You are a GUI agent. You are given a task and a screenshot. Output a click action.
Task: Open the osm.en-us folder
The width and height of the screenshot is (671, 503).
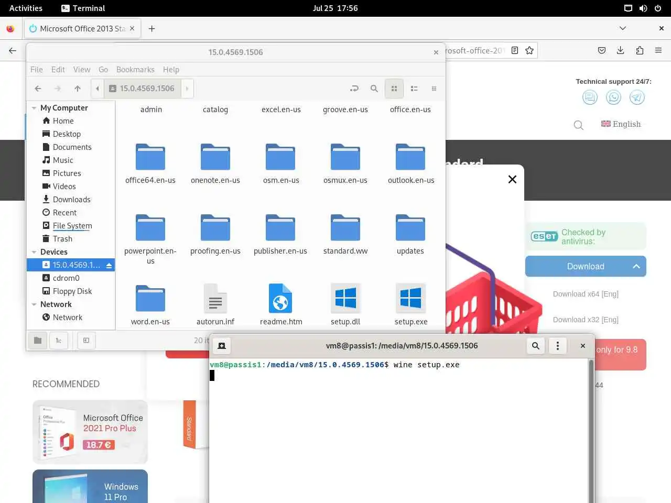point(280,163)
